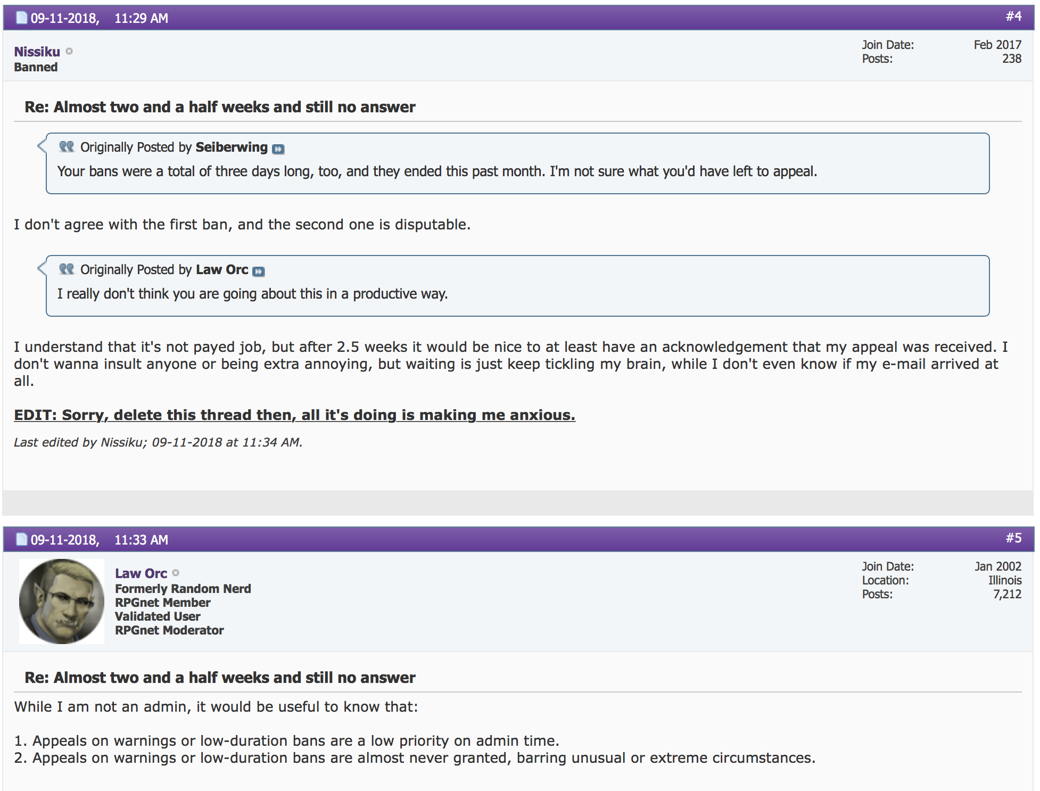Image resolution: width=1040 pixels, height=791 pixels.
Task: Click post #4 title "Re: Almost two and a half weeks"
Action: (x=220, y=107)
